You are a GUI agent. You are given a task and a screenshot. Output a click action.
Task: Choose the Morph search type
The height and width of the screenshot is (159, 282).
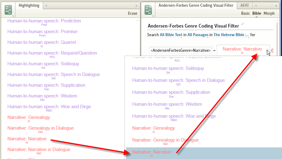coord(269,13)
